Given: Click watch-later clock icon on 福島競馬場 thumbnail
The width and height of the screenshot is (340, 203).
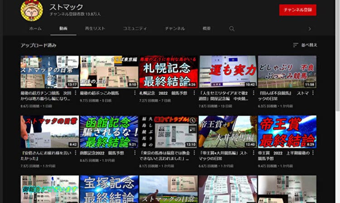Looking at the screenshot, I should coord(192,121).
